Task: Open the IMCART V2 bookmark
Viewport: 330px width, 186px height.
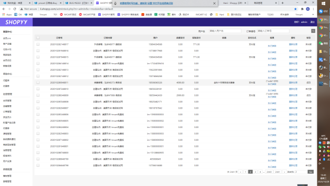Action: pos(201,15)
